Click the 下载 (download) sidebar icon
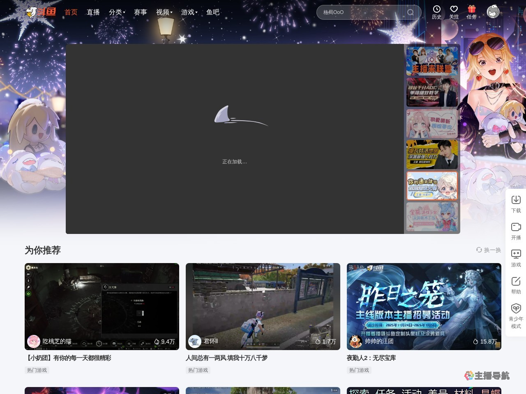 (x=516, y=204)
